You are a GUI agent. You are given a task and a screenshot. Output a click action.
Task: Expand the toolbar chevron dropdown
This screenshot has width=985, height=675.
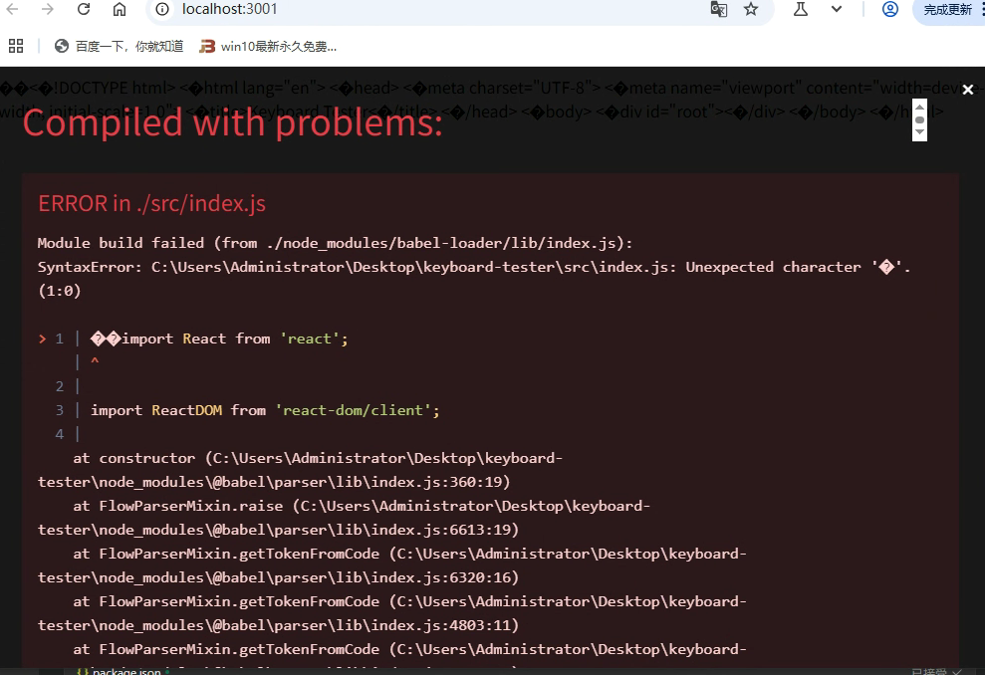coord(837,9)
